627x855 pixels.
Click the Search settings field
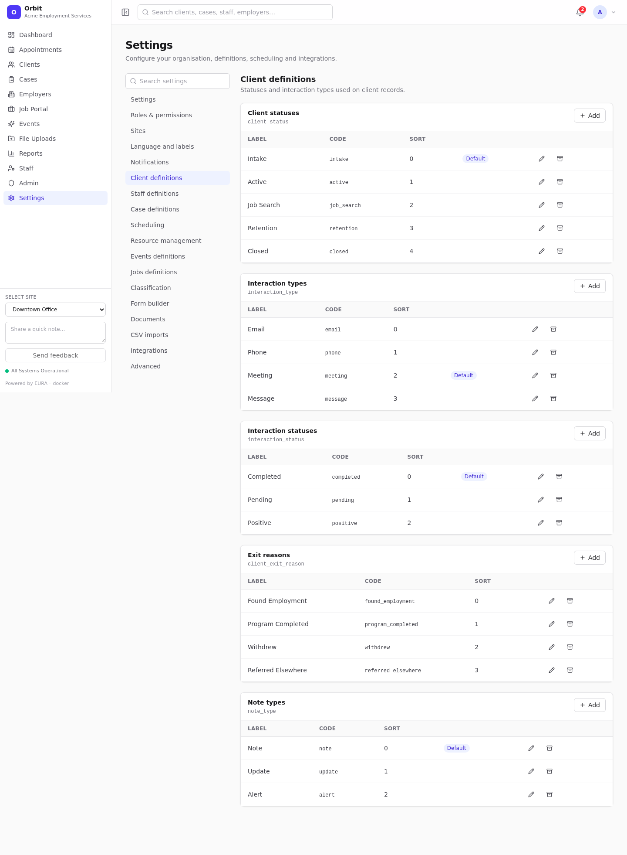click(x=178, y=81)
